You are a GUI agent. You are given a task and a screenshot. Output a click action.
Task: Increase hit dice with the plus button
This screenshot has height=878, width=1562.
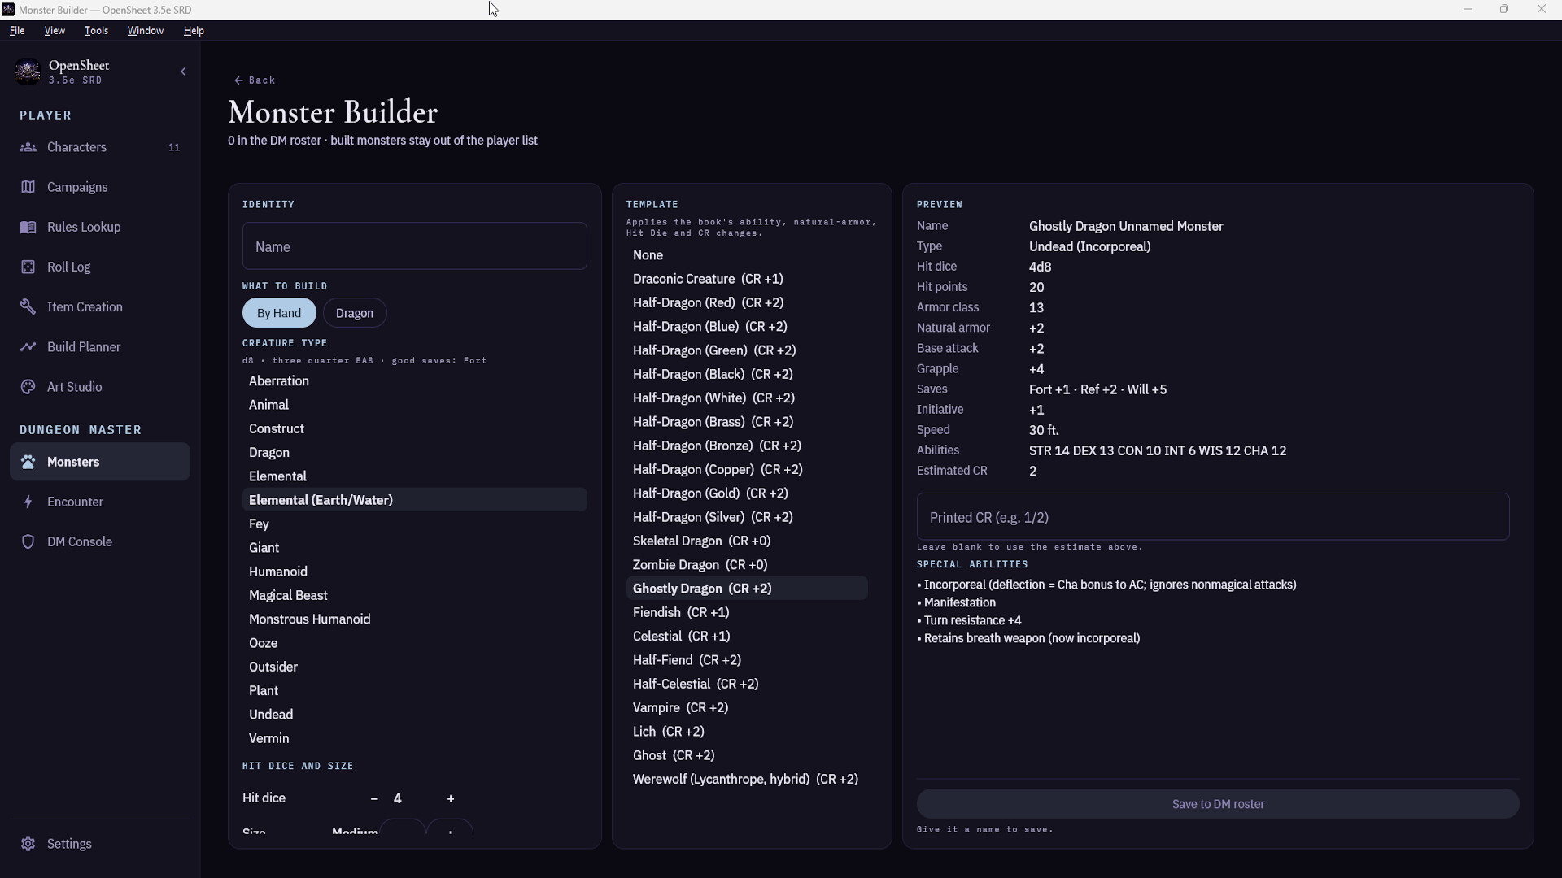[x=451, y=798]
